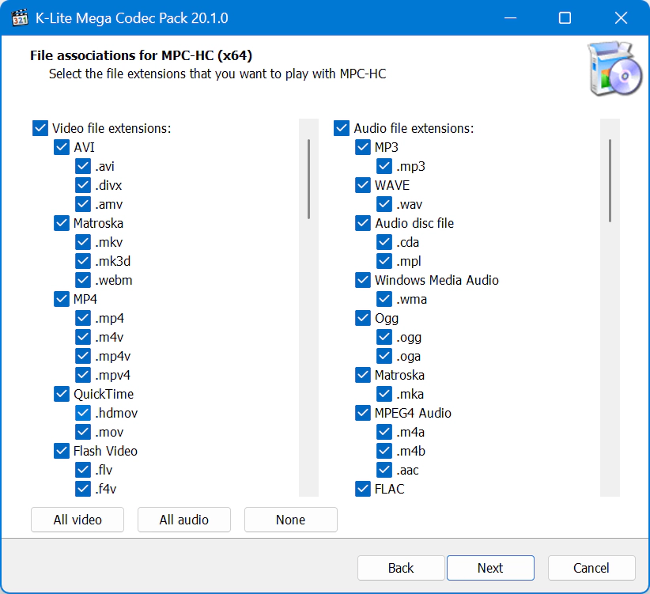The image size is (650, 594).
Task: Uncheck the .hdmov extension
Action: (x=83, y=413)
